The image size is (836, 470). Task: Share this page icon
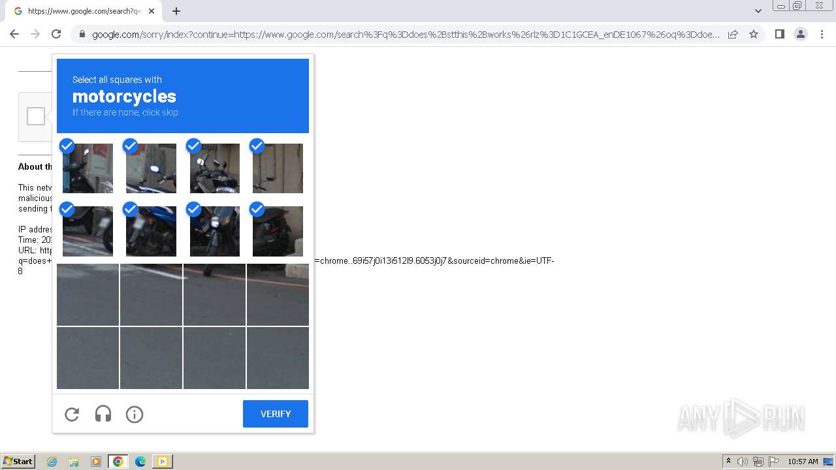point(733,34)
